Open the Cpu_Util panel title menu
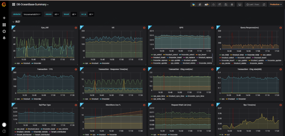This screenshot has width=285, height=136. 45,28
